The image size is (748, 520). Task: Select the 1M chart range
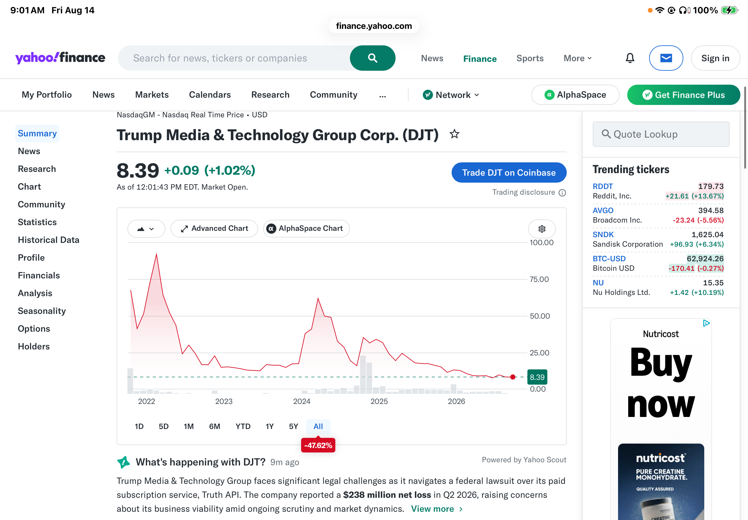(x=189, y=426)
